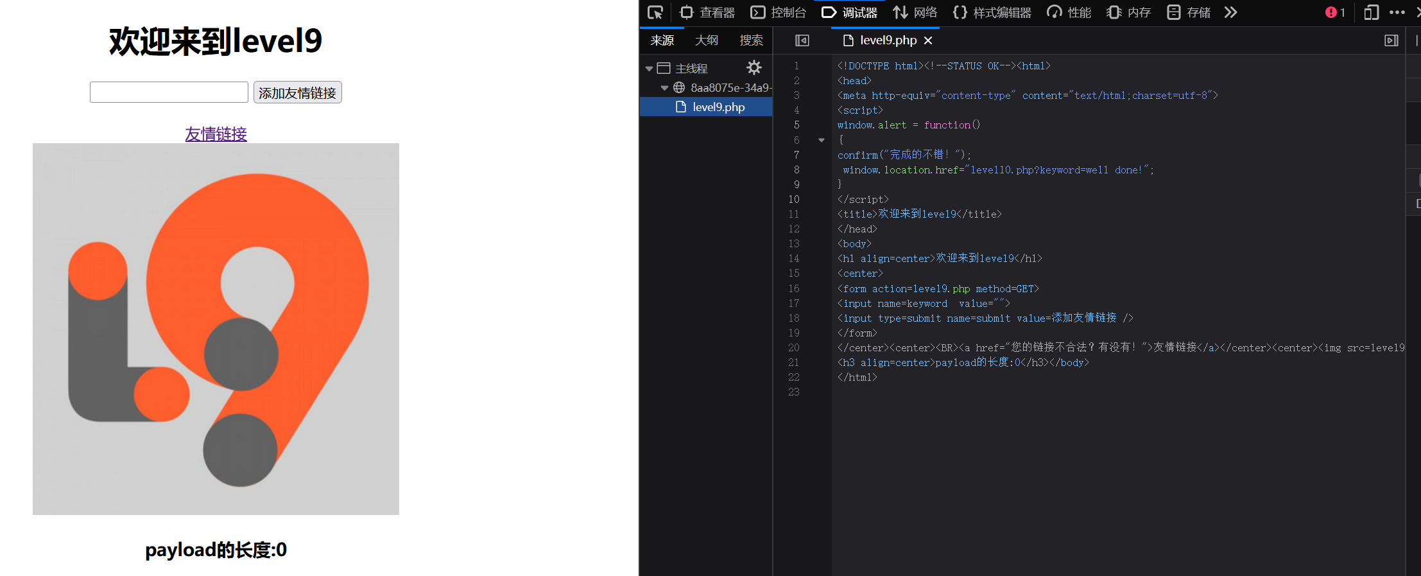Collapse the 8aa8075e domain tree node
The image size is (1421, 576).
point(664,87)
